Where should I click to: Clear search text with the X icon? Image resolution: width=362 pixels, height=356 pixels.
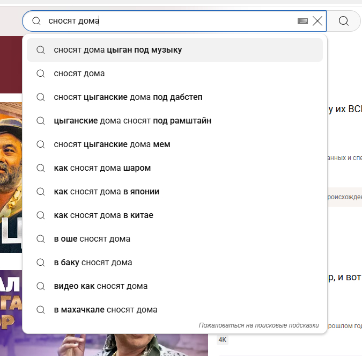point(317,21)
